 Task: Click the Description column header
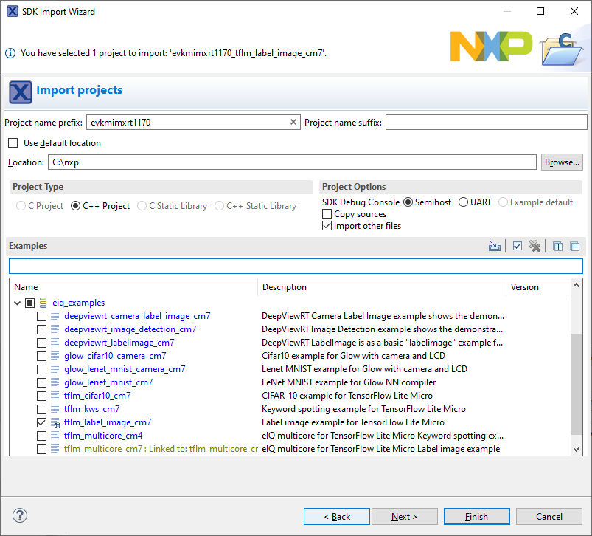coord(382,287)
